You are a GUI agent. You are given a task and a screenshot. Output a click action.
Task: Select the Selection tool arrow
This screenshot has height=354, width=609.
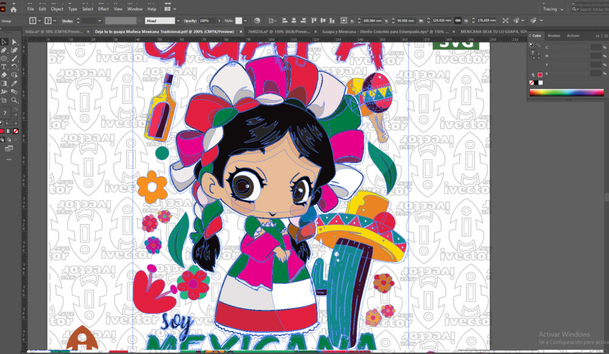[x=4, y=42]
